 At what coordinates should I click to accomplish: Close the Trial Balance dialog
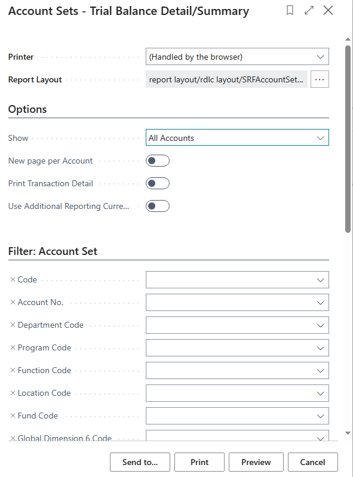pos(328,10)
